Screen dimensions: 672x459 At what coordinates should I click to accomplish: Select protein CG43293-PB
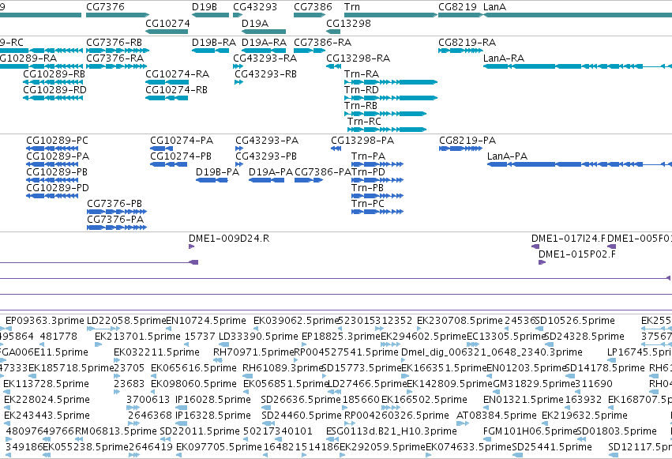pyautogui.click(x=266, y=156)
